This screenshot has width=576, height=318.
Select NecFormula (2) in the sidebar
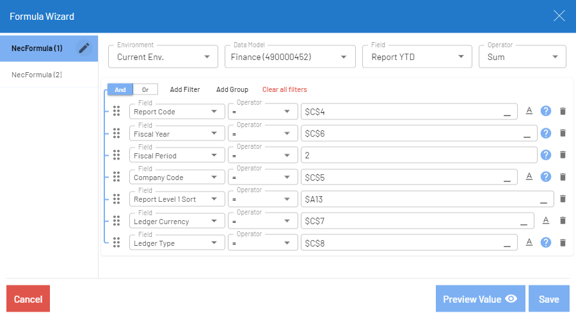click(37, 75)
